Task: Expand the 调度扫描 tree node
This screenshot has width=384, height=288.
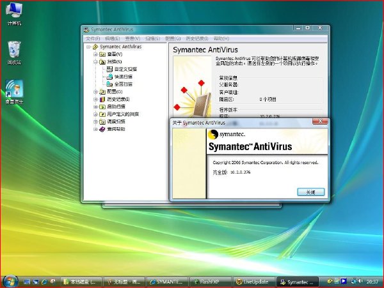Action: pos(95,121)
